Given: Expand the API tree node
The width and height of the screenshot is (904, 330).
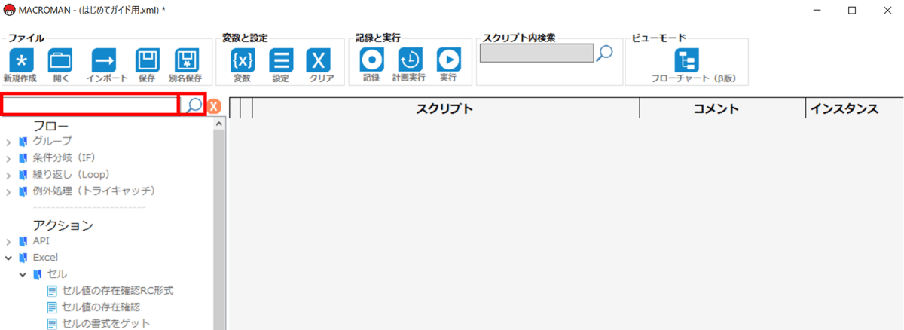Looking at the screenshot, I should click(x=8, y=242).
